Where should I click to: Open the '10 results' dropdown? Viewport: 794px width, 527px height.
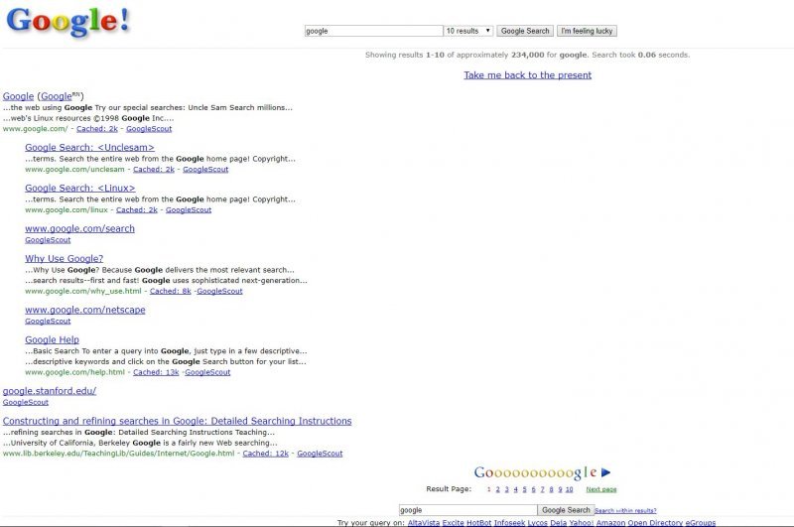(x=468, y=31)
